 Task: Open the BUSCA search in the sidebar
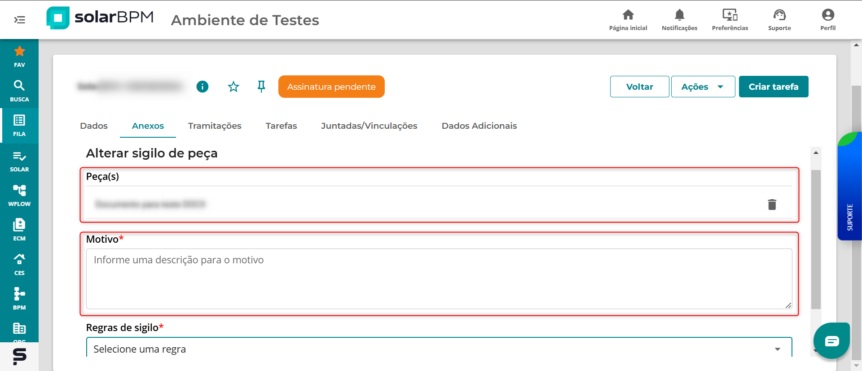(x=19, y=91)
